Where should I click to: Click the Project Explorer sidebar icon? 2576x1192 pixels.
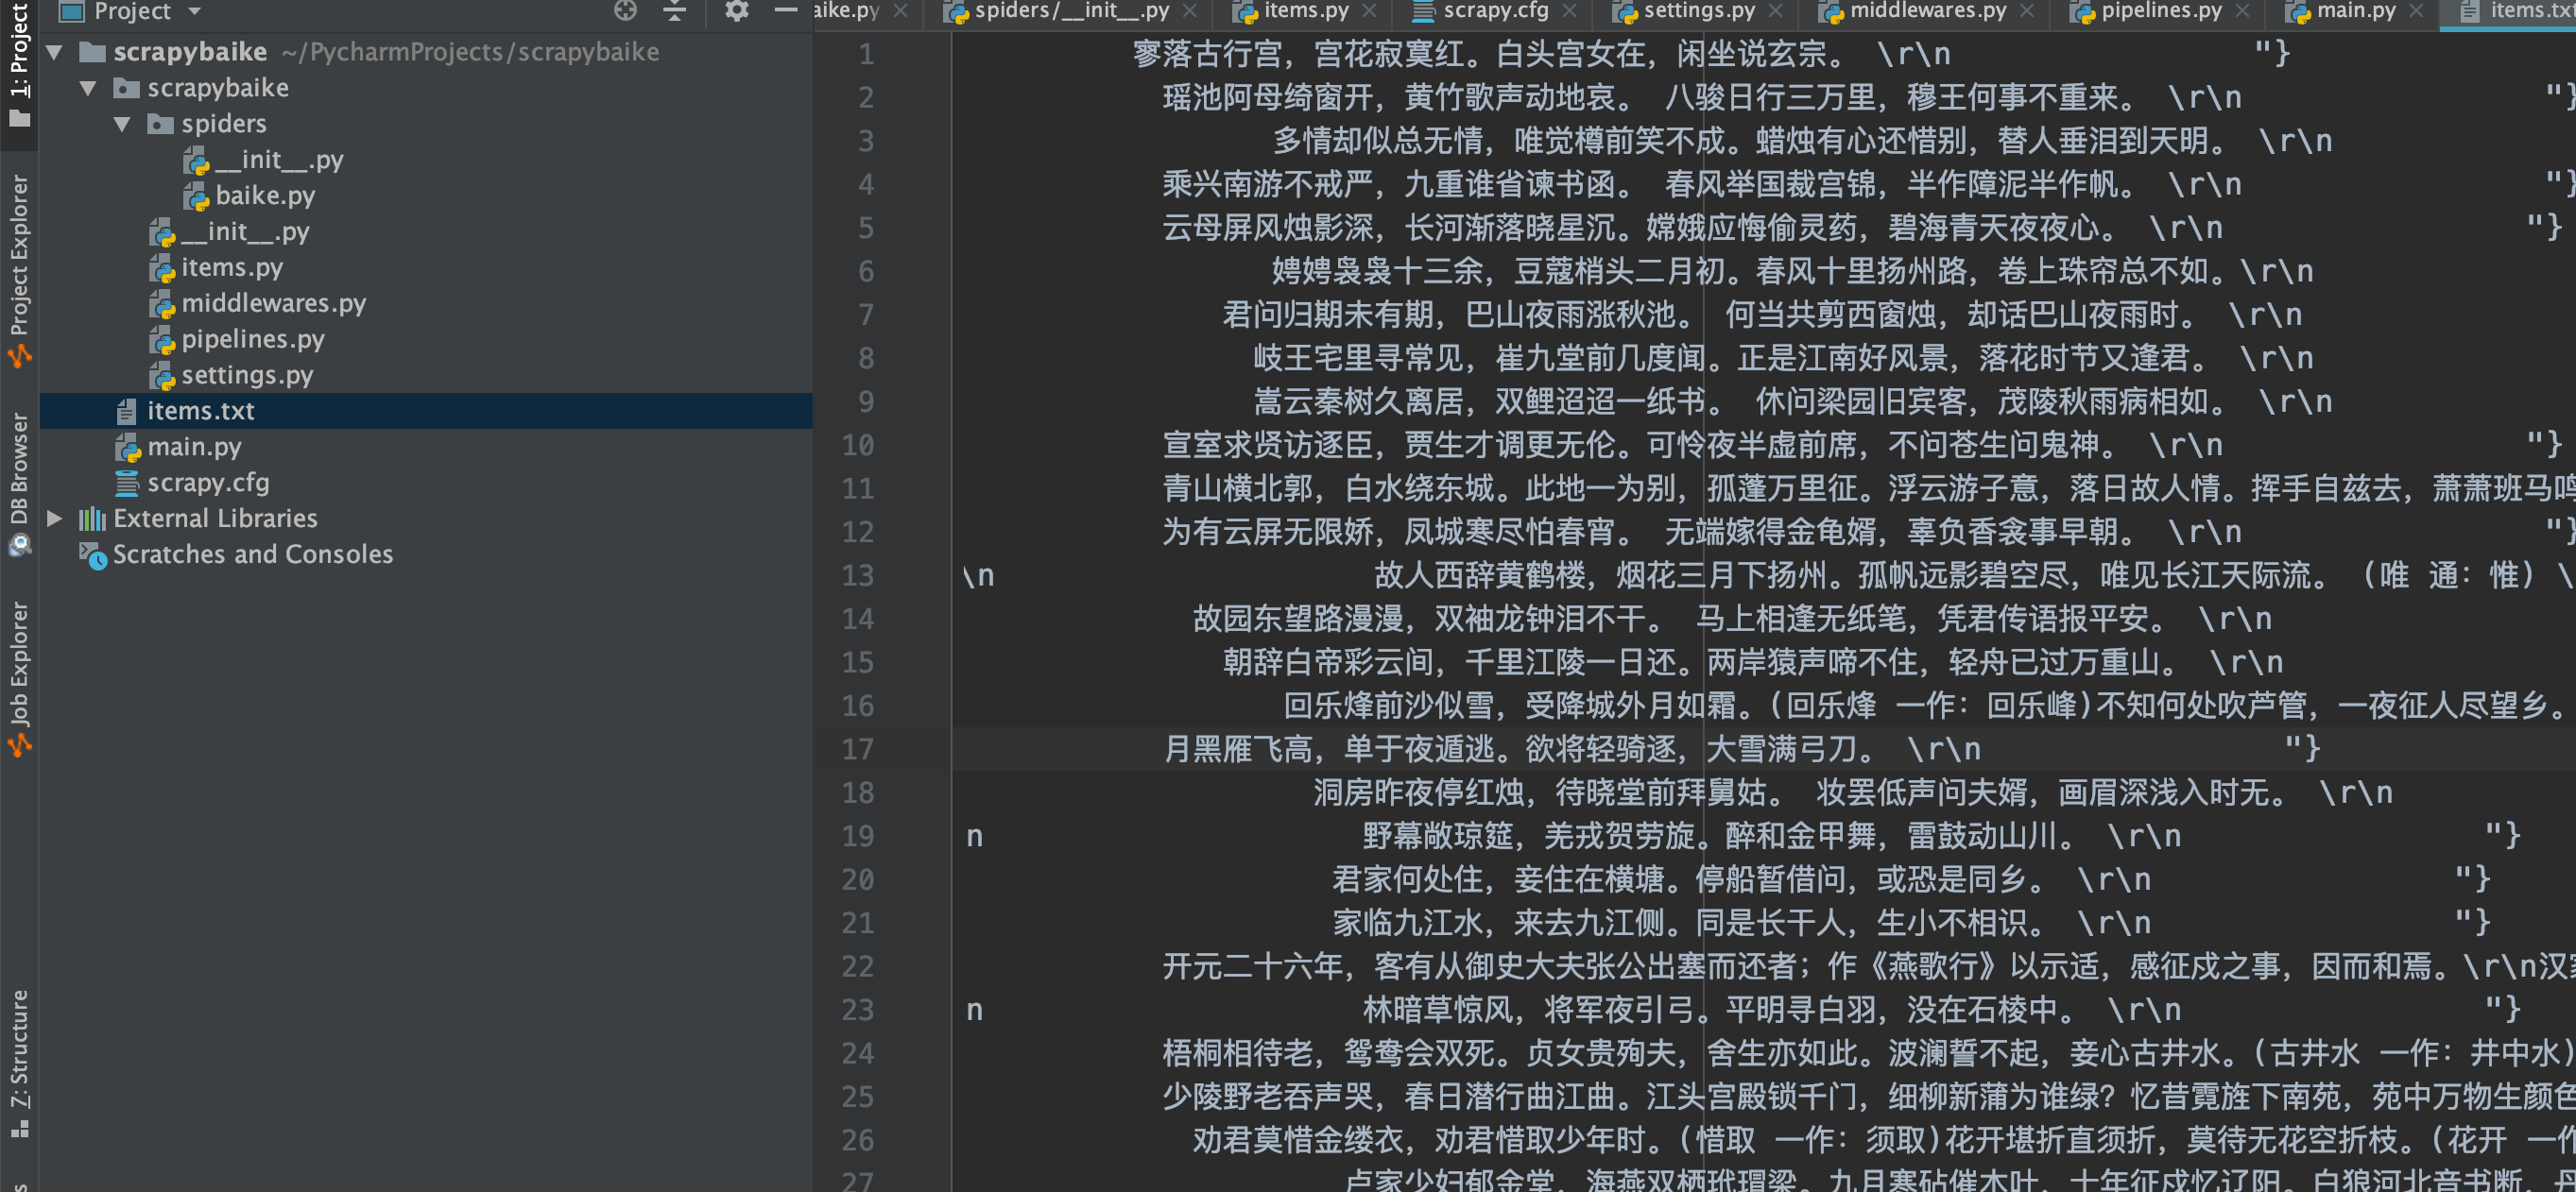point(19,356)
